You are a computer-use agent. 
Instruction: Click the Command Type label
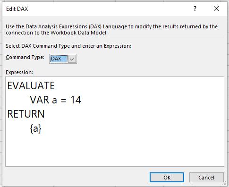point(25,58)
